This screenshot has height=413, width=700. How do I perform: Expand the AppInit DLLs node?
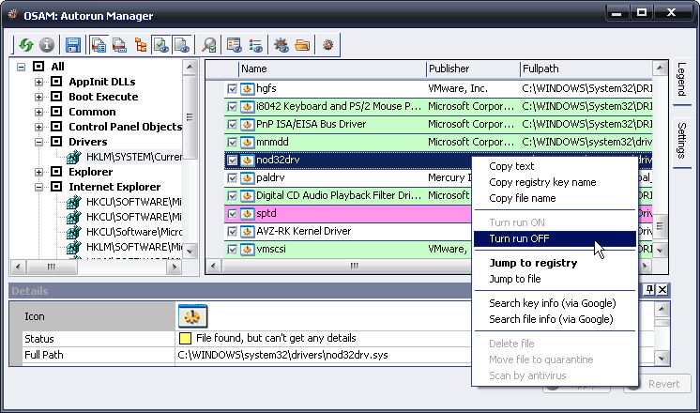[x=38, y=82]
